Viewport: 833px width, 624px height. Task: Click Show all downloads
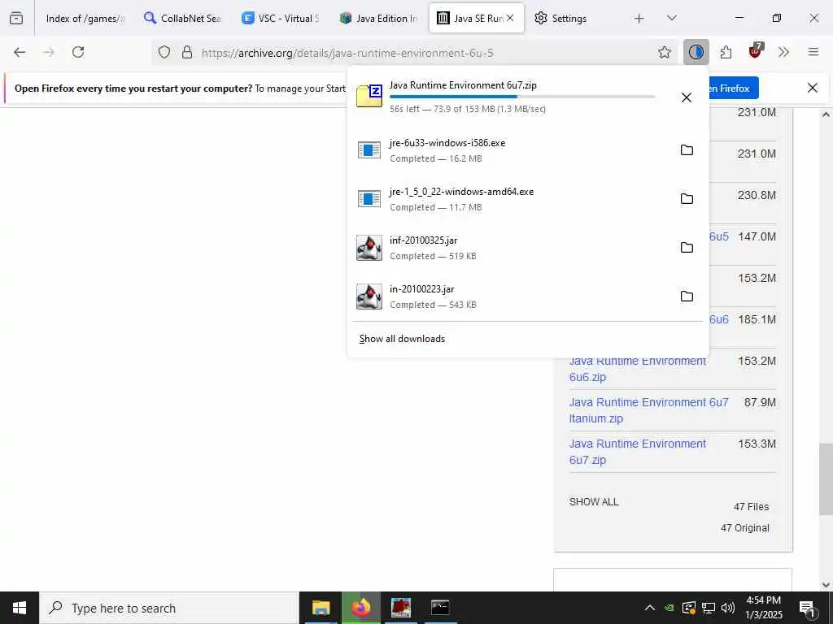click(x=402, y=339)
